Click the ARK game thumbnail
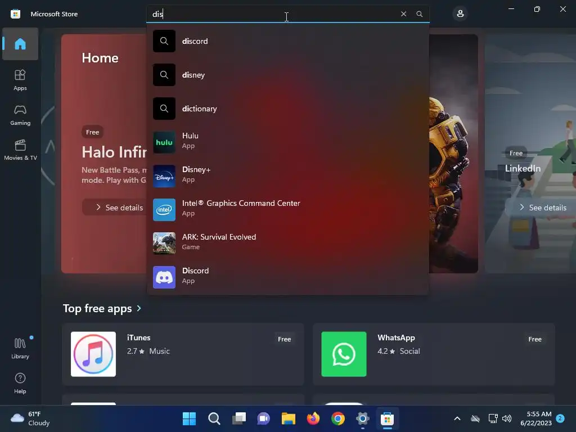The height and width of the screenshot is (432, 576). coord(164,244)
